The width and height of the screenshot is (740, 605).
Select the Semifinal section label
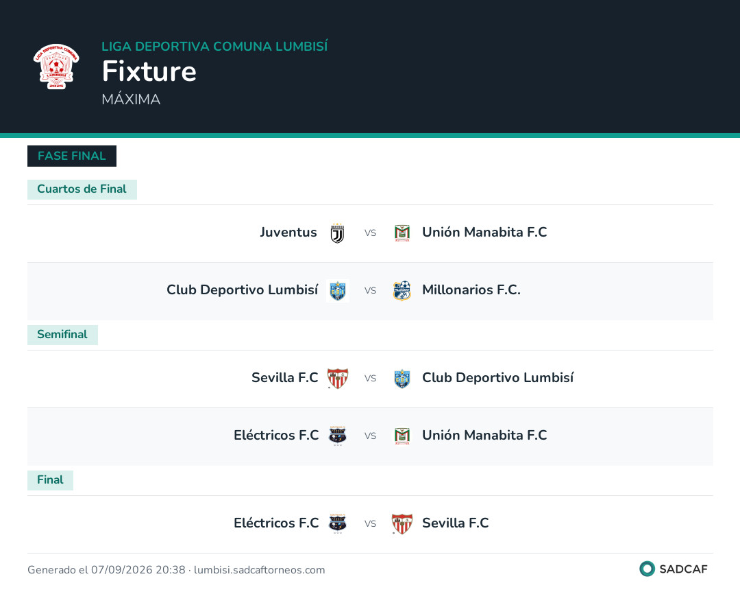[63, 335]
